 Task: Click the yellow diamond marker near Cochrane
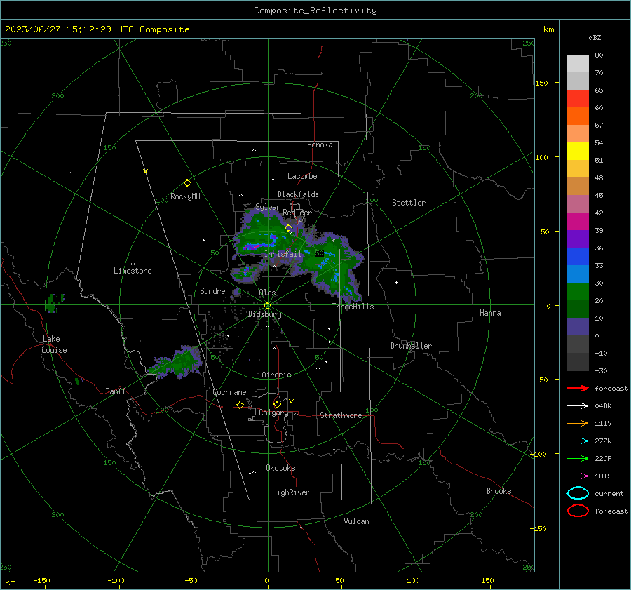(x=240, y=405)
